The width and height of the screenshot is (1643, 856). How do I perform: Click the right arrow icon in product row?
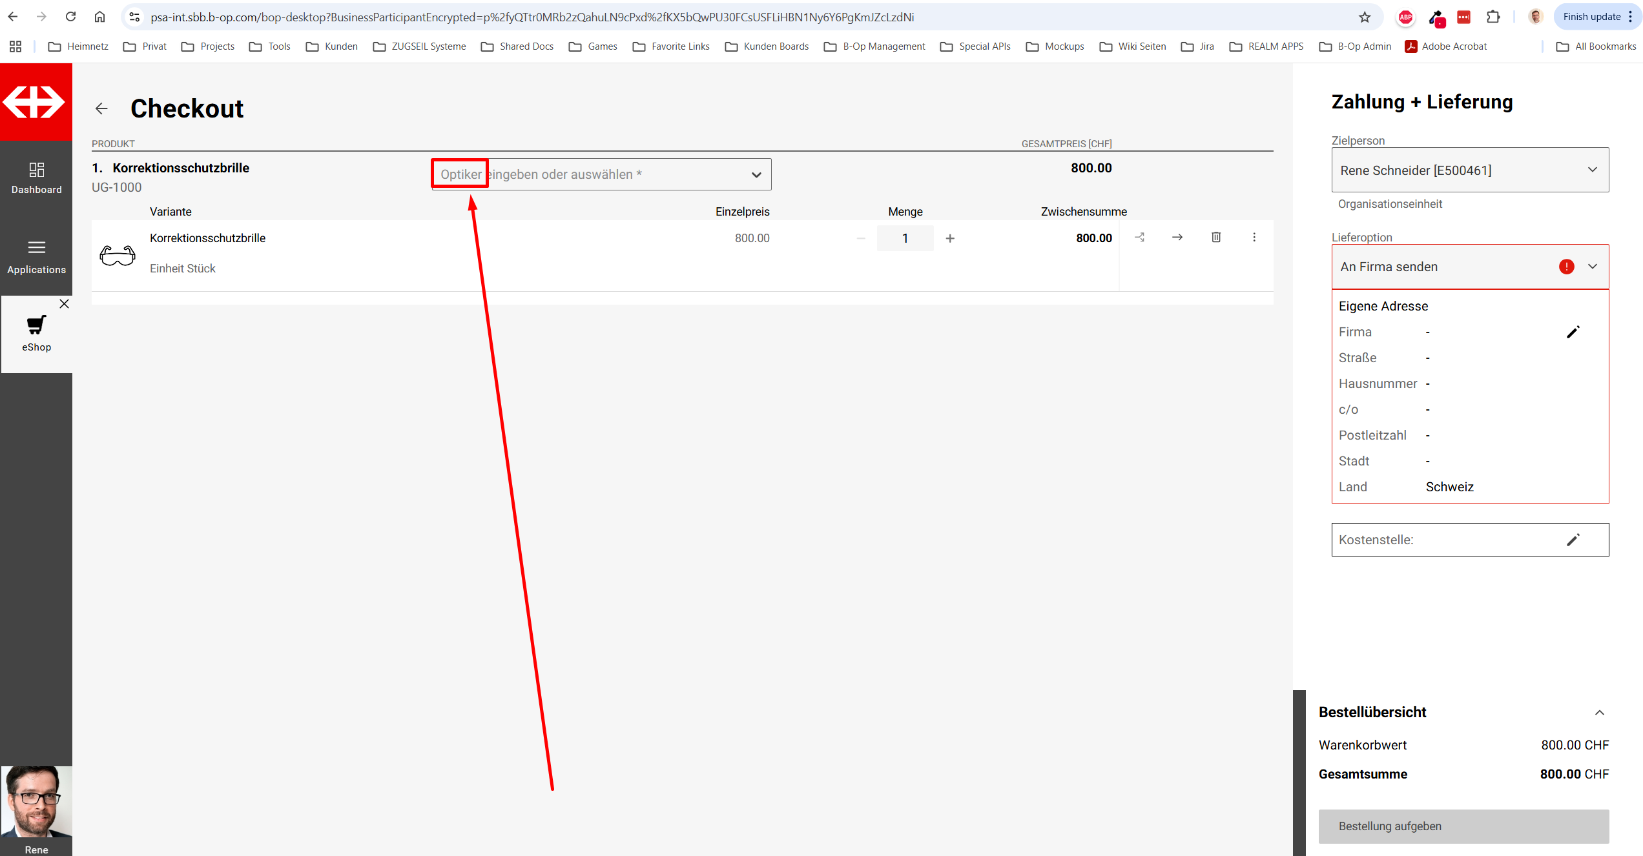[x=1177, y=238]
